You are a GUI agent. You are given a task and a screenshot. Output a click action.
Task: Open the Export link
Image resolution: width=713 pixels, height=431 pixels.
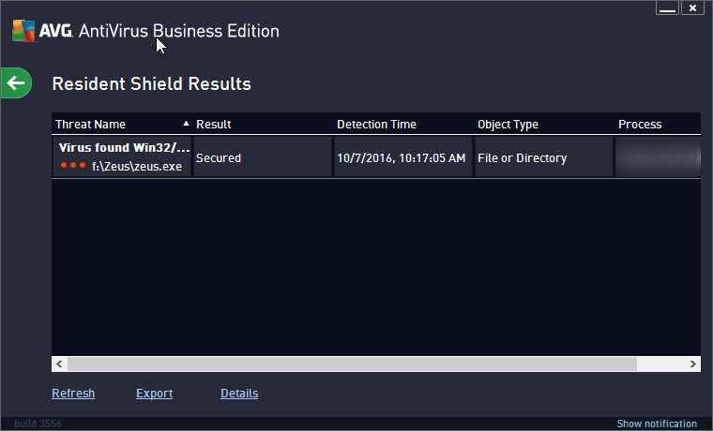click(154, 394)
